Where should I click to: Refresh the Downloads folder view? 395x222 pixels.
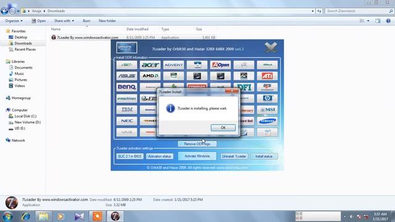tap(319, 11)
